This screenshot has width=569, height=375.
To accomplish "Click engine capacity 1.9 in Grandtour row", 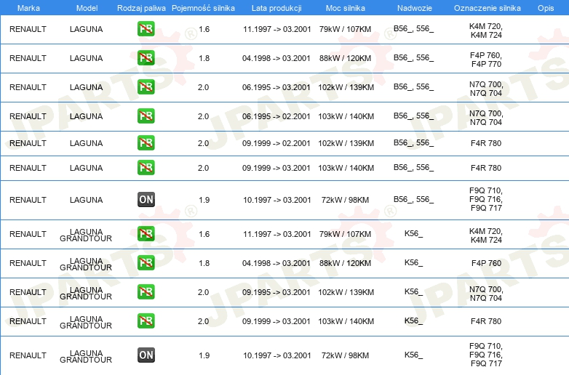I will tap(204, 355).
